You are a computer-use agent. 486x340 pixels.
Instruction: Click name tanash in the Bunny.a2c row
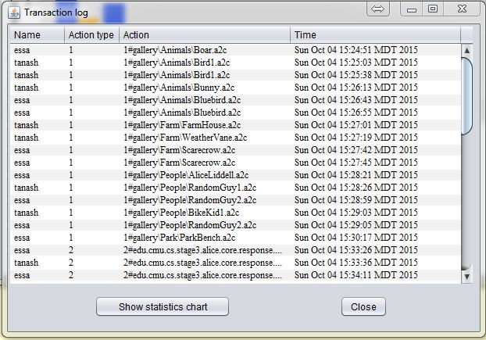pyautogui.click(x=27, y=88)
